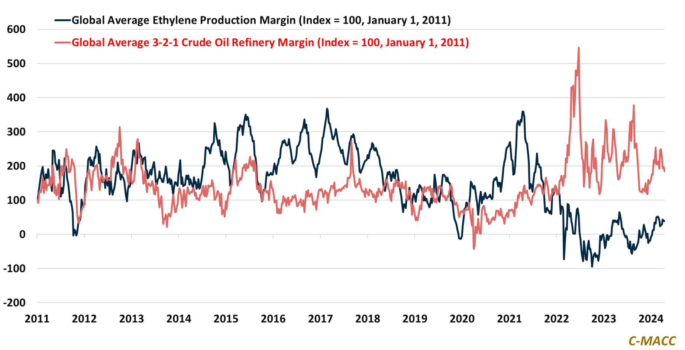Click the -200 y-axis value label
The image size is (685, 350).
tap(14, 303)
